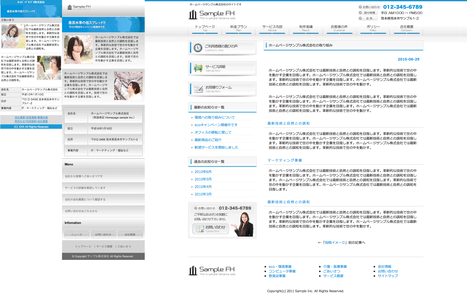The height and width of the screenshot is (294, 467).
Task: Click the サイトマップ footer link
Action: (x=388, y=276)
